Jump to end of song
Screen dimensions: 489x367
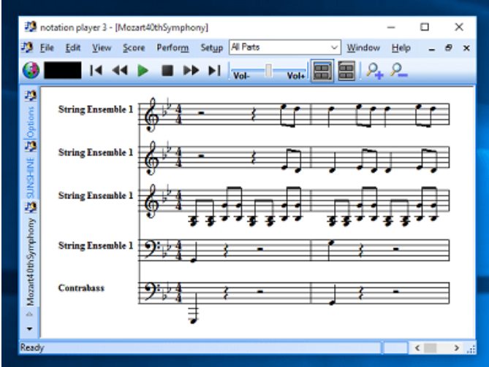click(x=215, y=70)
